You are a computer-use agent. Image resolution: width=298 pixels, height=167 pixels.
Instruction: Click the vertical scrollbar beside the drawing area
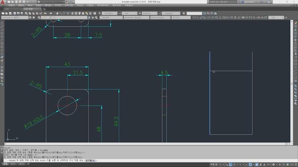coord(292,81)
